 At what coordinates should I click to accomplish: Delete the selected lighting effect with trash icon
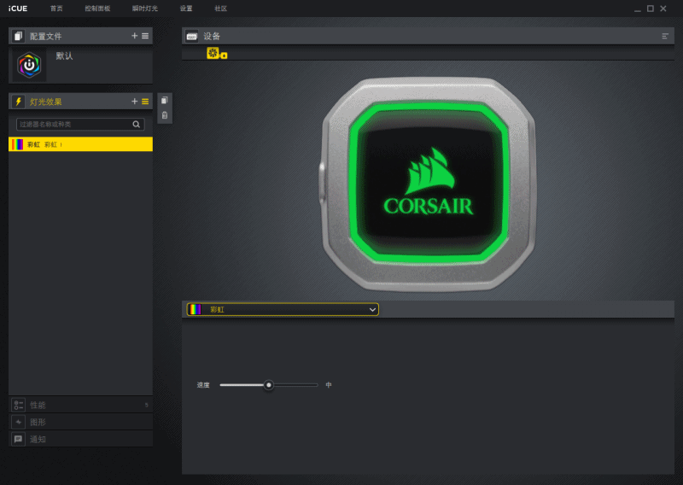(x=165, y=115)
